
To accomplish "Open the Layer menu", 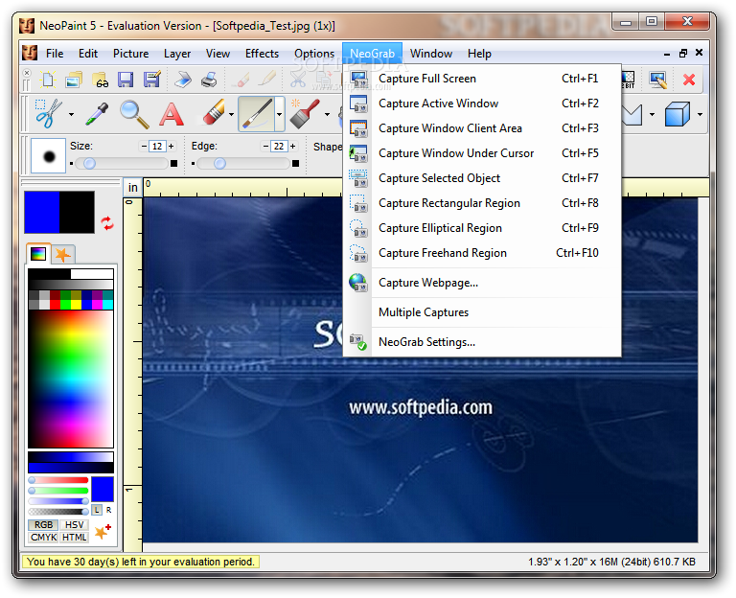I will click(177, 54).
